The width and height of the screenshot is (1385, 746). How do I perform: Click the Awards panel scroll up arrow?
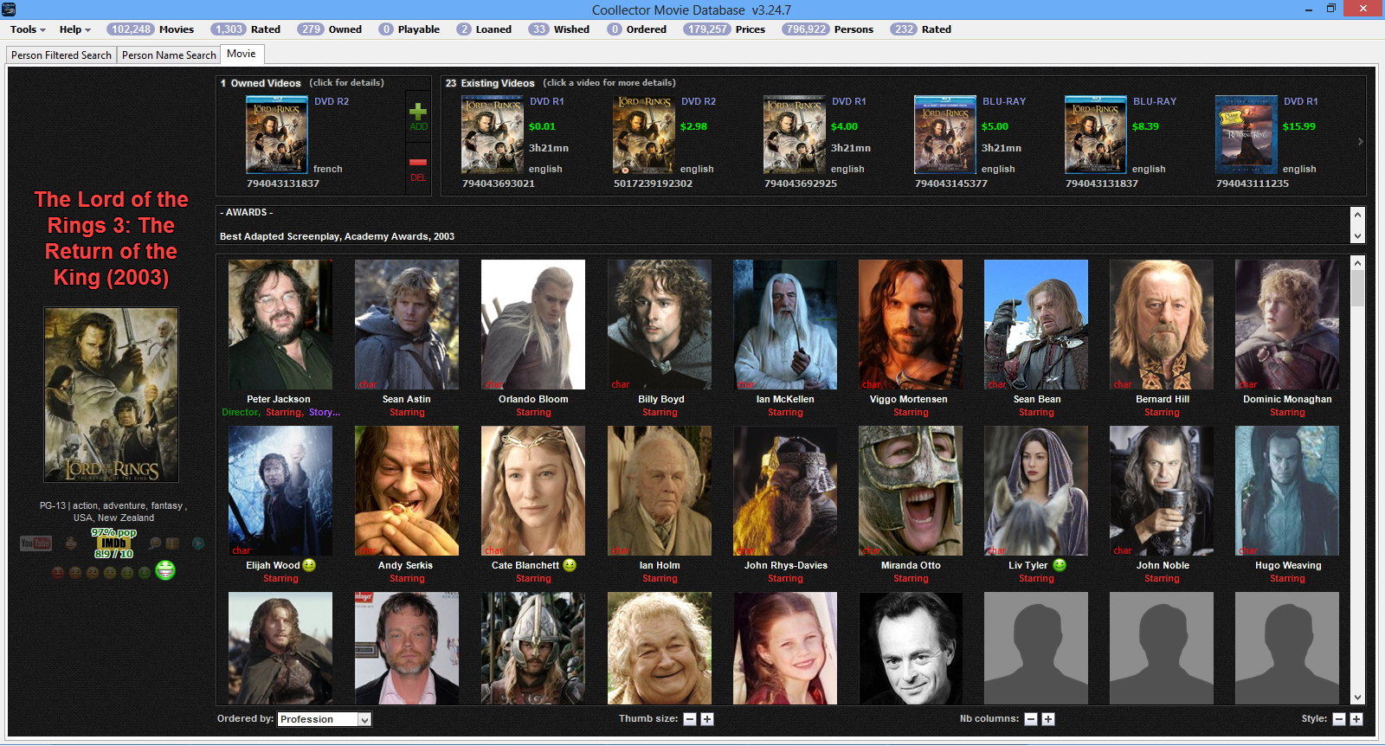tap(1357, 214)
